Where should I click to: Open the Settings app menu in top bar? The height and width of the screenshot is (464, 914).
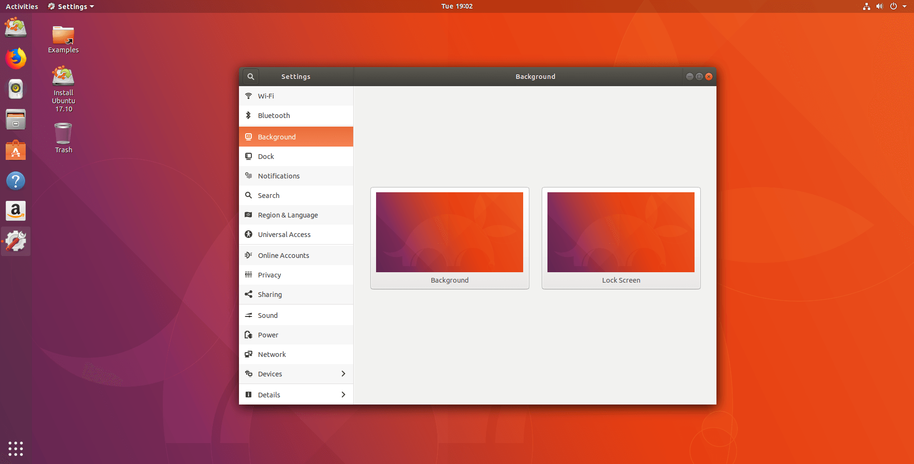pos(71,6)
